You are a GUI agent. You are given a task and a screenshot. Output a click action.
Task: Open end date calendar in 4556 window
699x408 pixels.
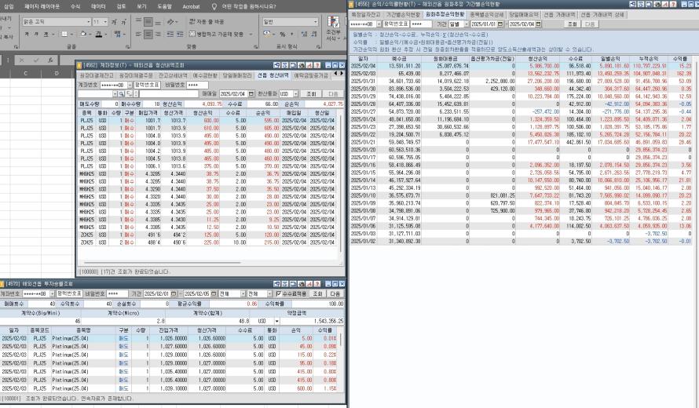[x=538, y=24]
